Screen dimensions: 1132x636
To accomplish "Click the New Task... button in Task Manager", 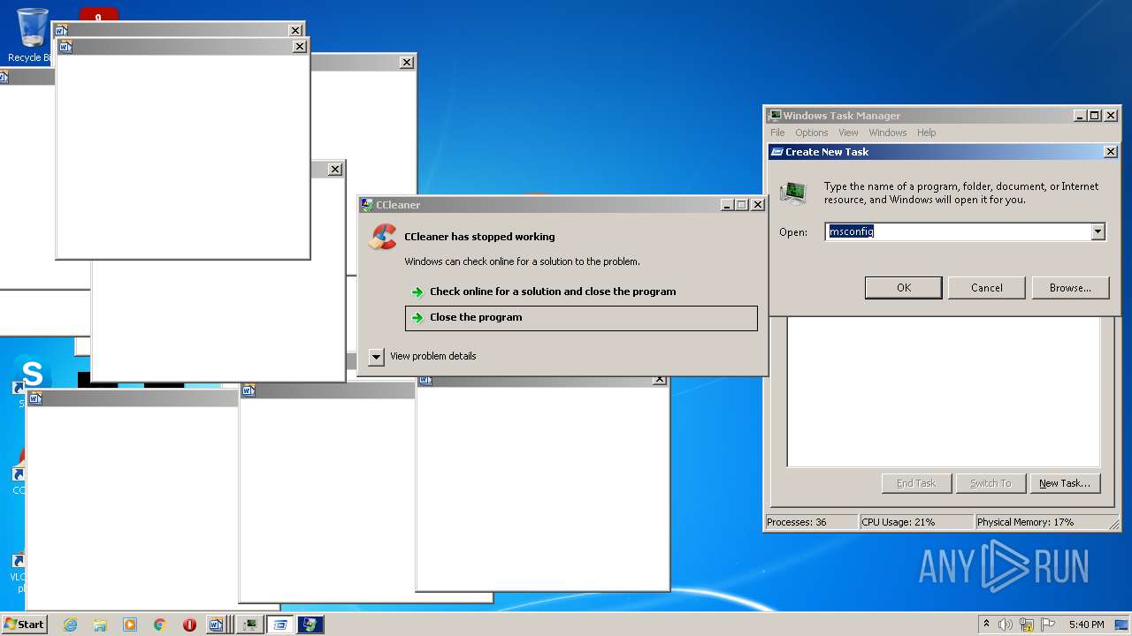I will (x=1065, y=484).
